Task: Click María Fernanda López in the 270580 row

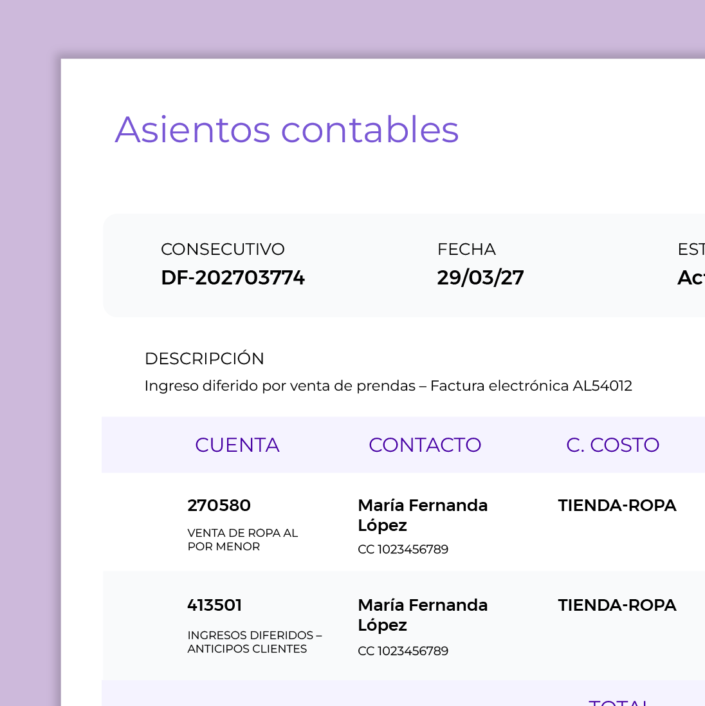Action: [x=423, y=515]
